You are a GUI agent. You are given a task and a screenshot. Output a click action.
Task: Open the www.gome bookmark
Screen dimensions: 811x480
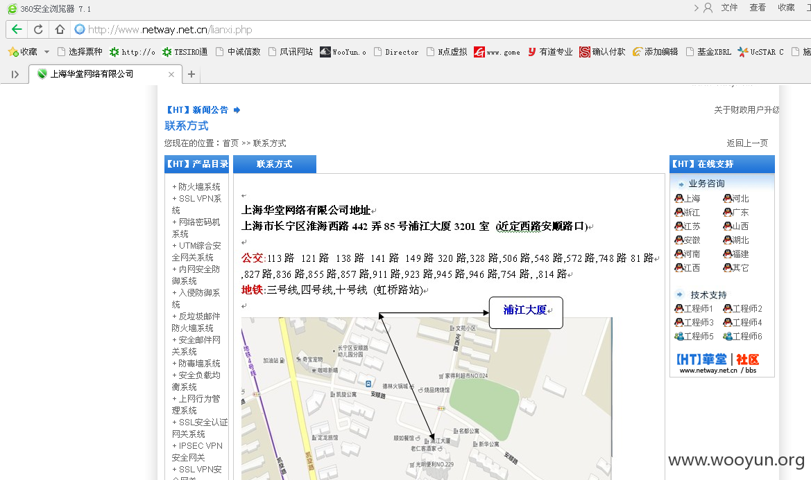coord(497,52)
